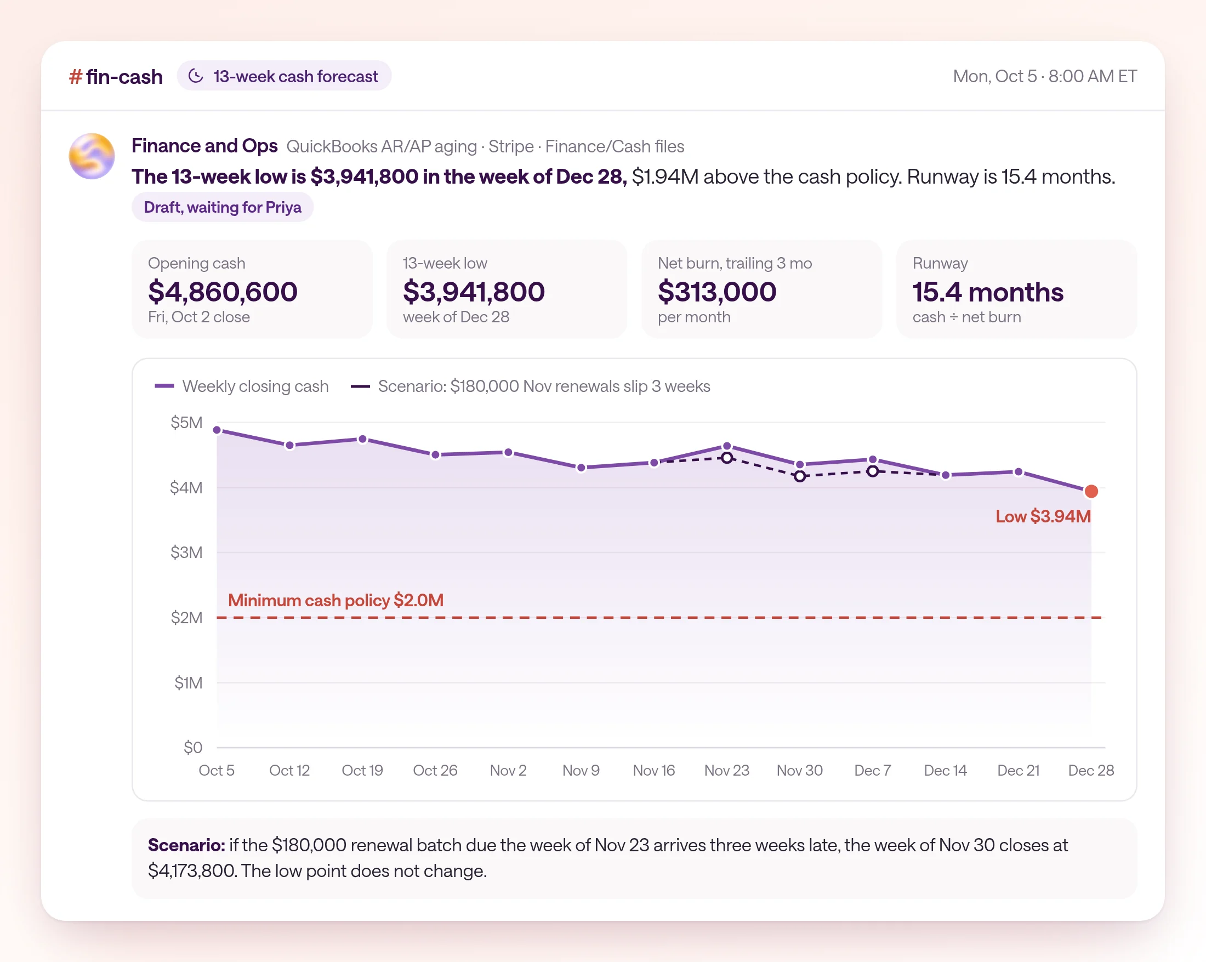Toggle the Weekly closing cash legend item

pyautogui.click(x=241, y=386)
